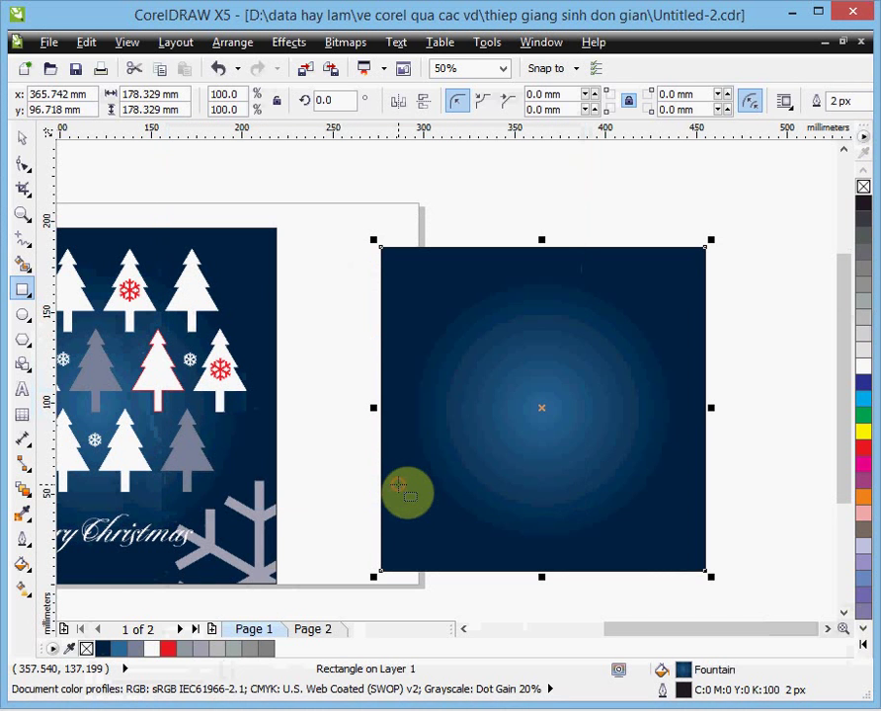This screenshot has height=711, width=881.
Task: Save the document
Action: pos(75,68)
